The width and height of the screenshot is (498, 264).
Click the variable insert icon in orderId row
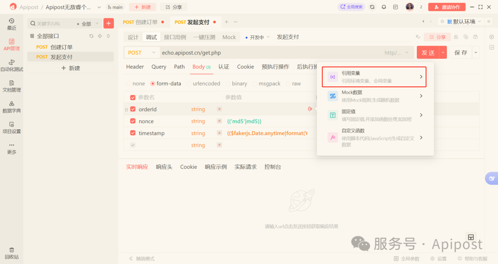310,109
